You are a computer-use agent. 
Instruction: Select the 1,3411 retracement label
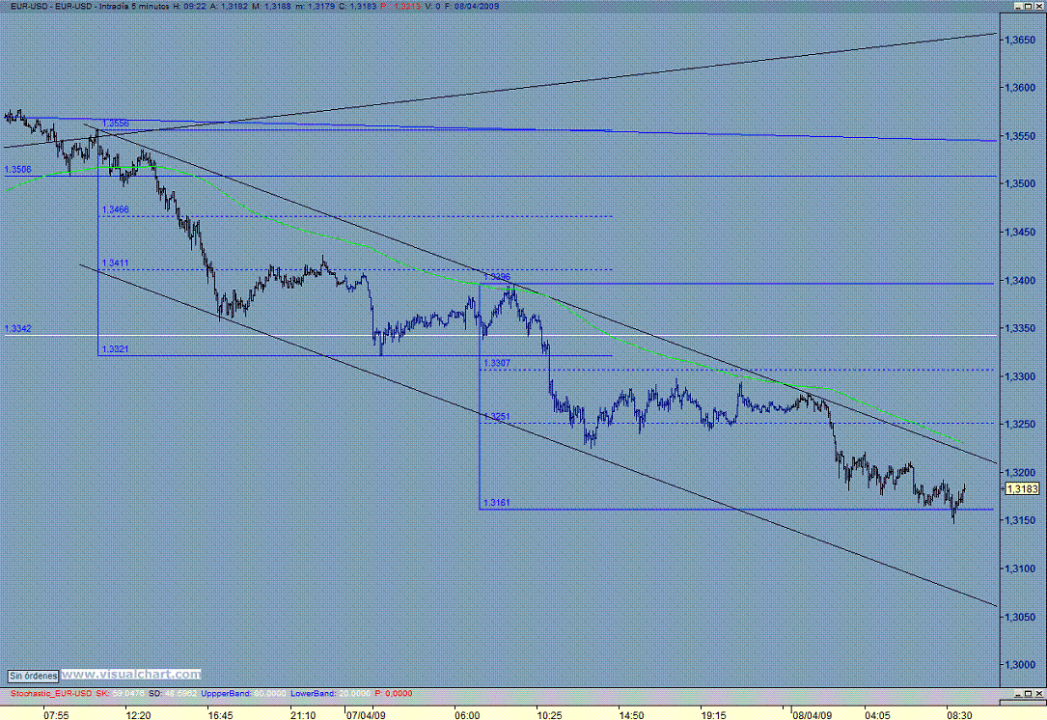point(116,263)
